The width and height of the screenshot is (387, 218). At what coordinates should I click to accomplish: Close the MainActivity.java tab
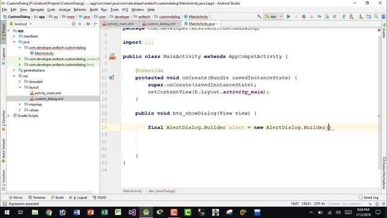click(x=218, y=24)
